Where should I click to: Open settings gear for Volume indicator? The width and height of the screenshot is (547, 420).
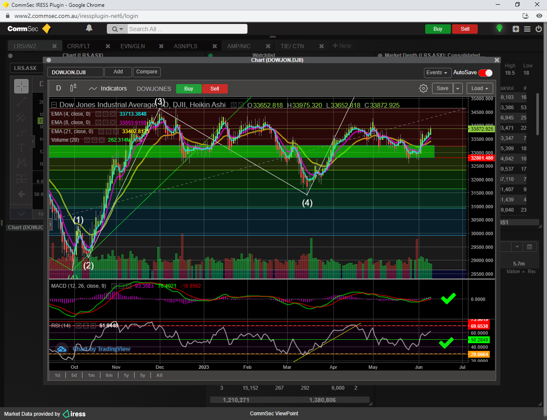(x=94, y=140)
